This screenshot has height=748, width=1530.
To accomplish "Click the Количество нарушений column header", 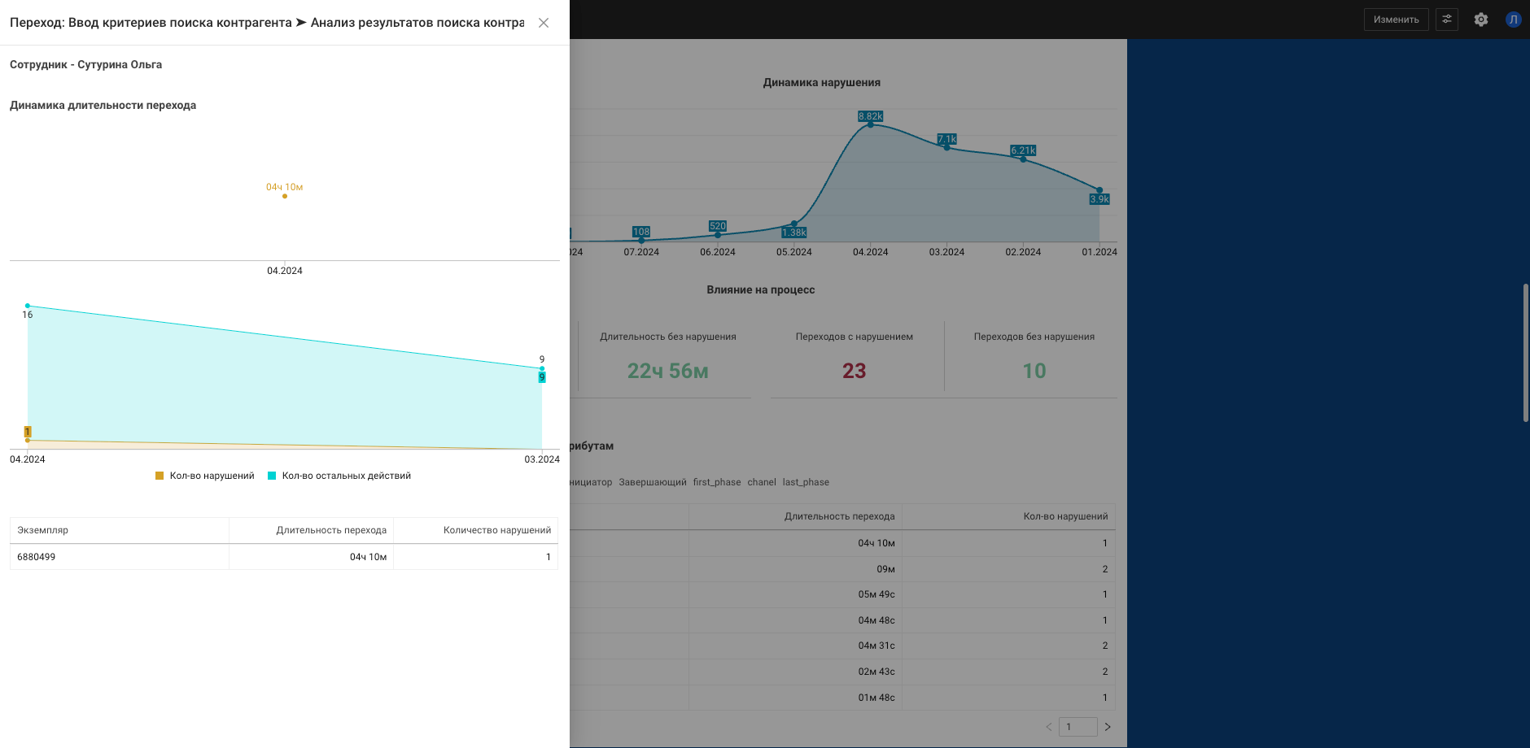I will (496, 530).
